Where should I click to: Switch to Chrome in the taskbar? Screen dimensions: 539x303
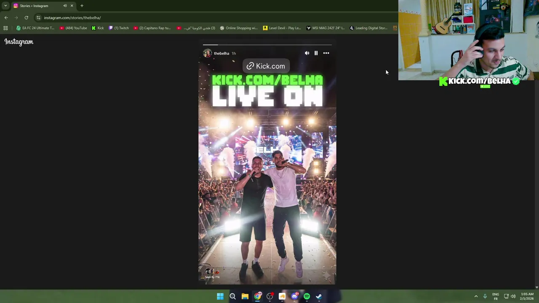click(x=257, y=297)
